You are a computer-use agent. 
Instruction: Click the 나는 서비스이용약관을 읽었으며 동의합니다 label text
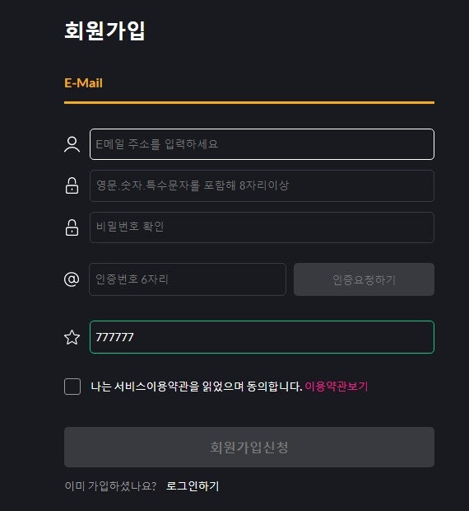[197, 387]
